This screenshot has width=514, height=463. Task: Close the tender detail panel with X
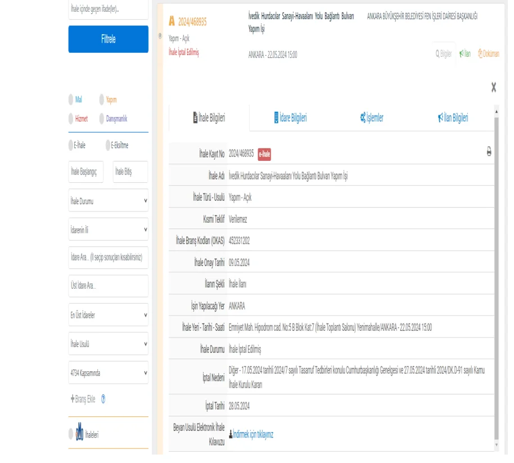493,87
